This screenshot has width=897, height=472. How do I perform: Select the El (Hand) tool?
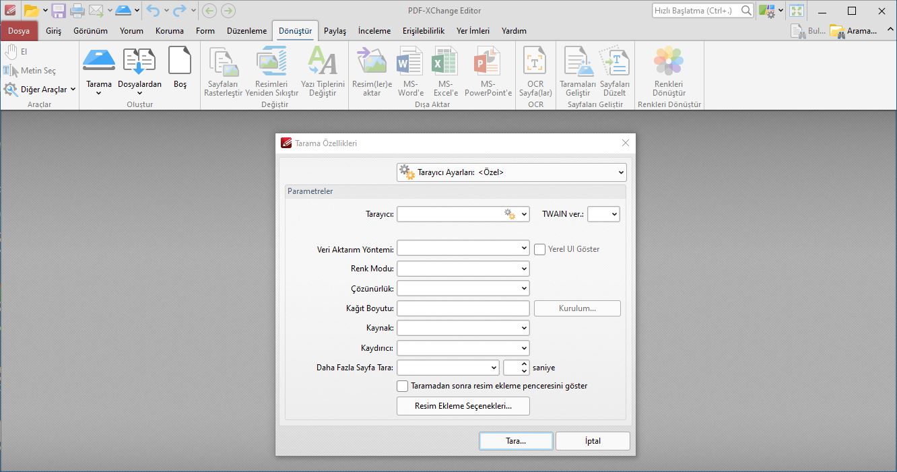click(x=16, y=51)
